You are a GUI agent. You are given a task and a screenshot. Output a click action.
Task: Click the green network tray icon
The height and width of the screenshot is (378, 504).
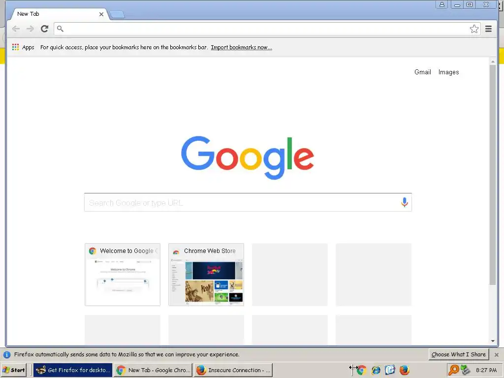click(x=465, y=370)
